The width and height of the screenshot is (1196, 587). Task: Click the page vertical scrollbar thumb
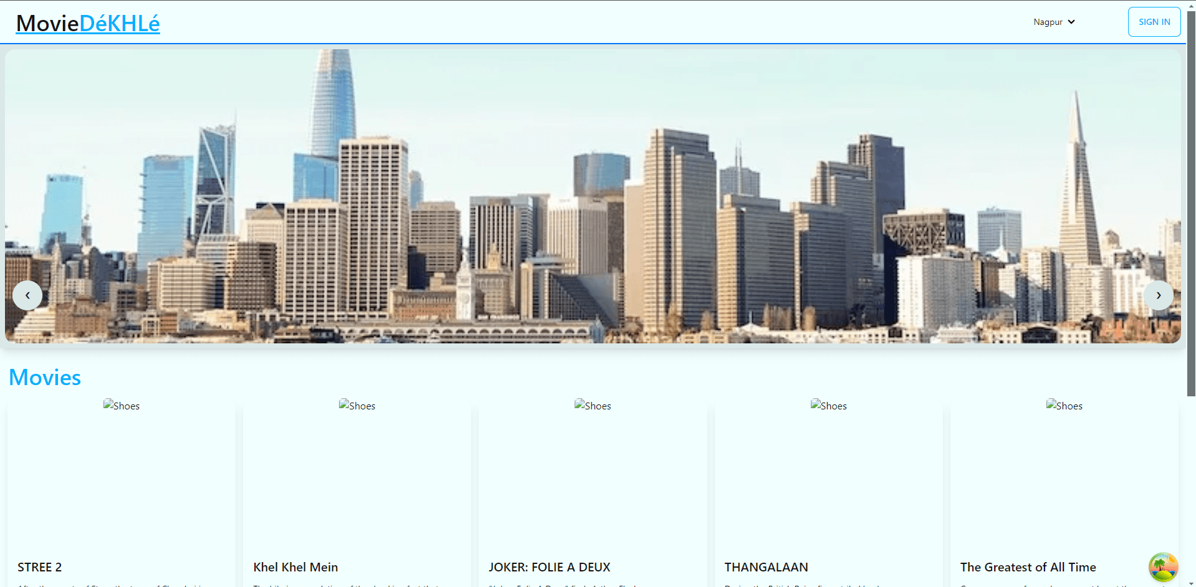[x=1191, y=203]
